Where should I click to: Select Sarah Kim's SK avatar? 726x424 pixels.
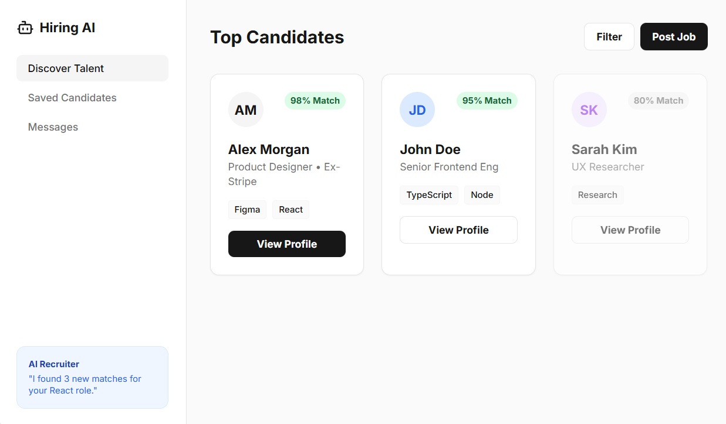[x=589, y=110]
